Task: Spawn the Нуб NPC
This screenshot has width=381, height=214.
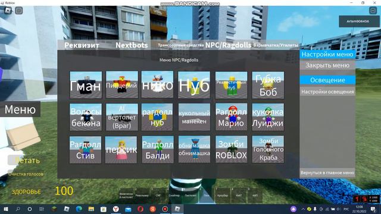Action: 194,85
